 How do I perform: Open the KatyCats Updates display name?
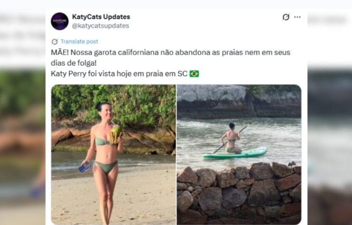pyautogui.click(x=101, y=17)
